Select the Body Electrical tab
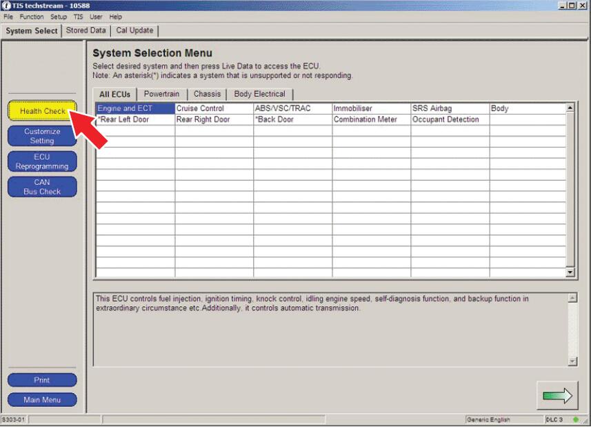This screenshot has height=427, width=591. point(260,94)
